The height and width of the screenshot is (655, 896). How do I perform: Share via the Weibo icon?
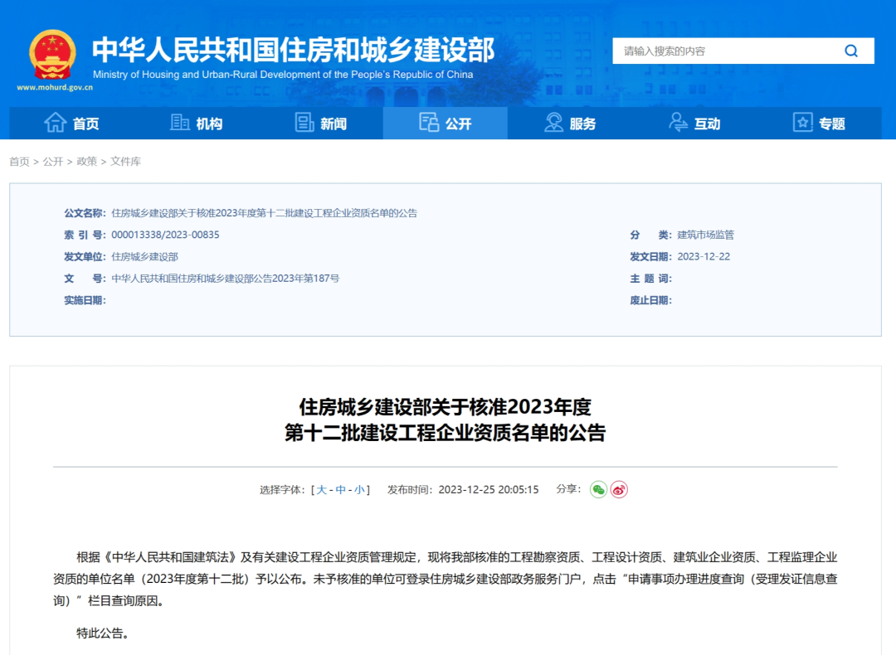coord(619,489)
